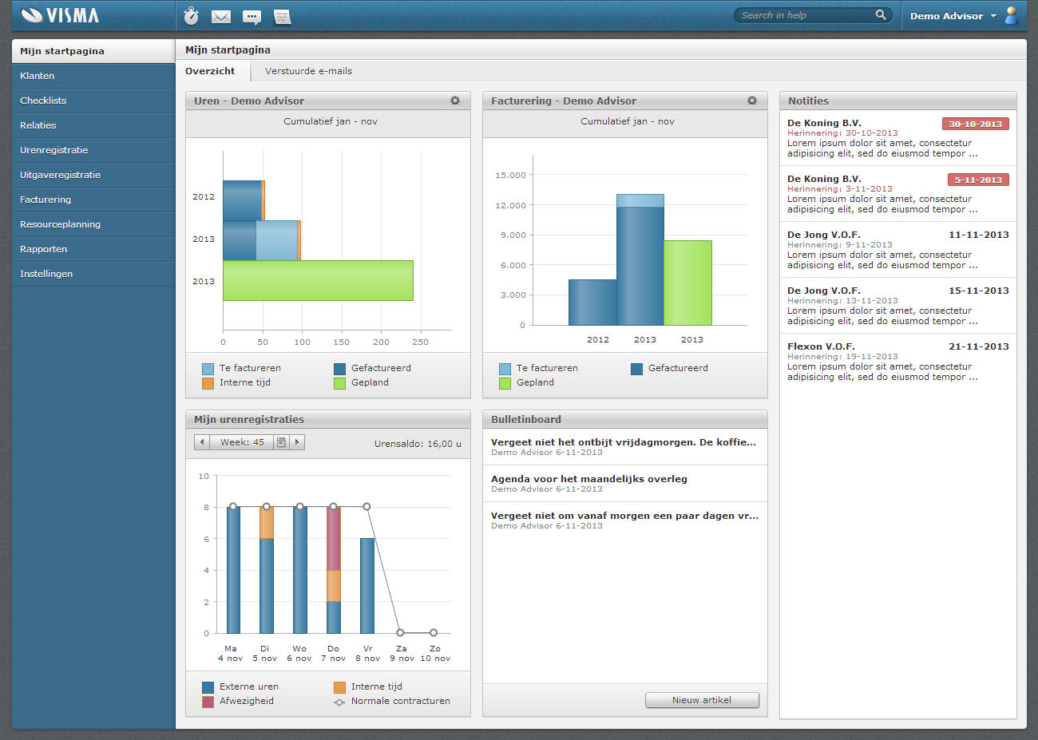
Task: Open the stopwatch timer icon
Action: pos(191,15)
